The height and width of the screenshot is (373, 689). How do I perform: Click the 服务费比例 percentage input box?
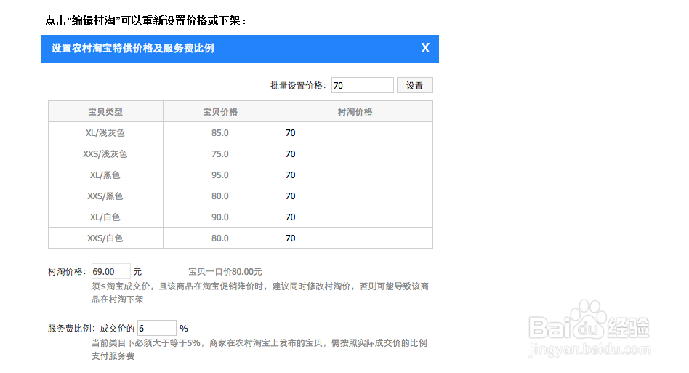pos(157,328)
